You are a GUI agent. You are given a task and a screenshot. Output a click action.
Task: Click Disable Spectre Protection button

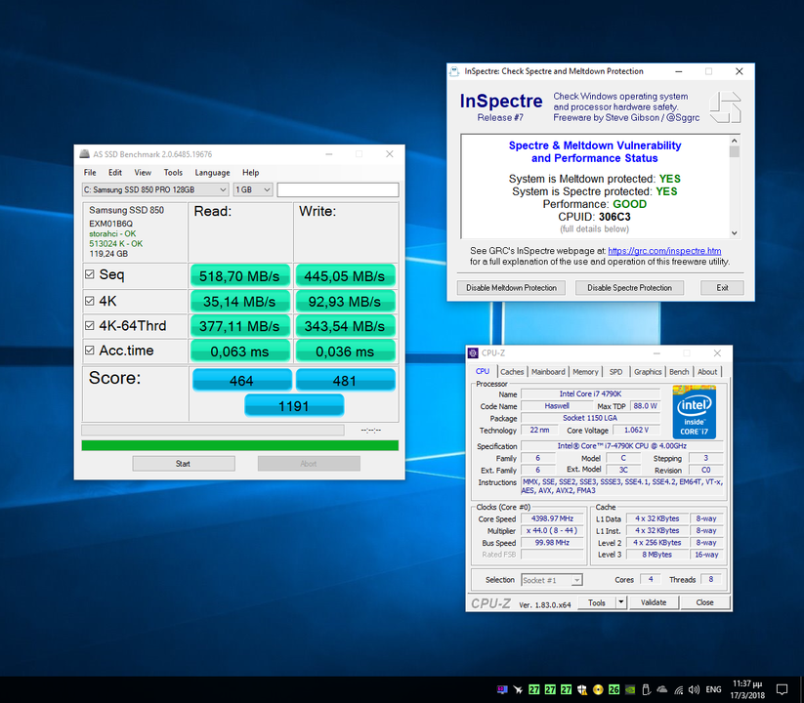click(x=629, y=288)
